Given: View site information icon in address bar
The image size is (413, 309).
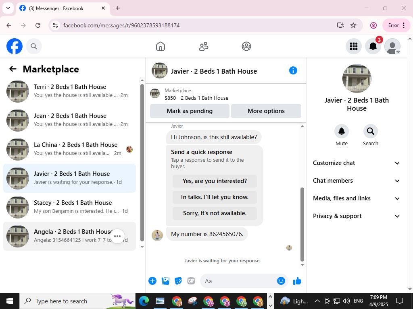Looking at the screenshot, I should (55, 25).
